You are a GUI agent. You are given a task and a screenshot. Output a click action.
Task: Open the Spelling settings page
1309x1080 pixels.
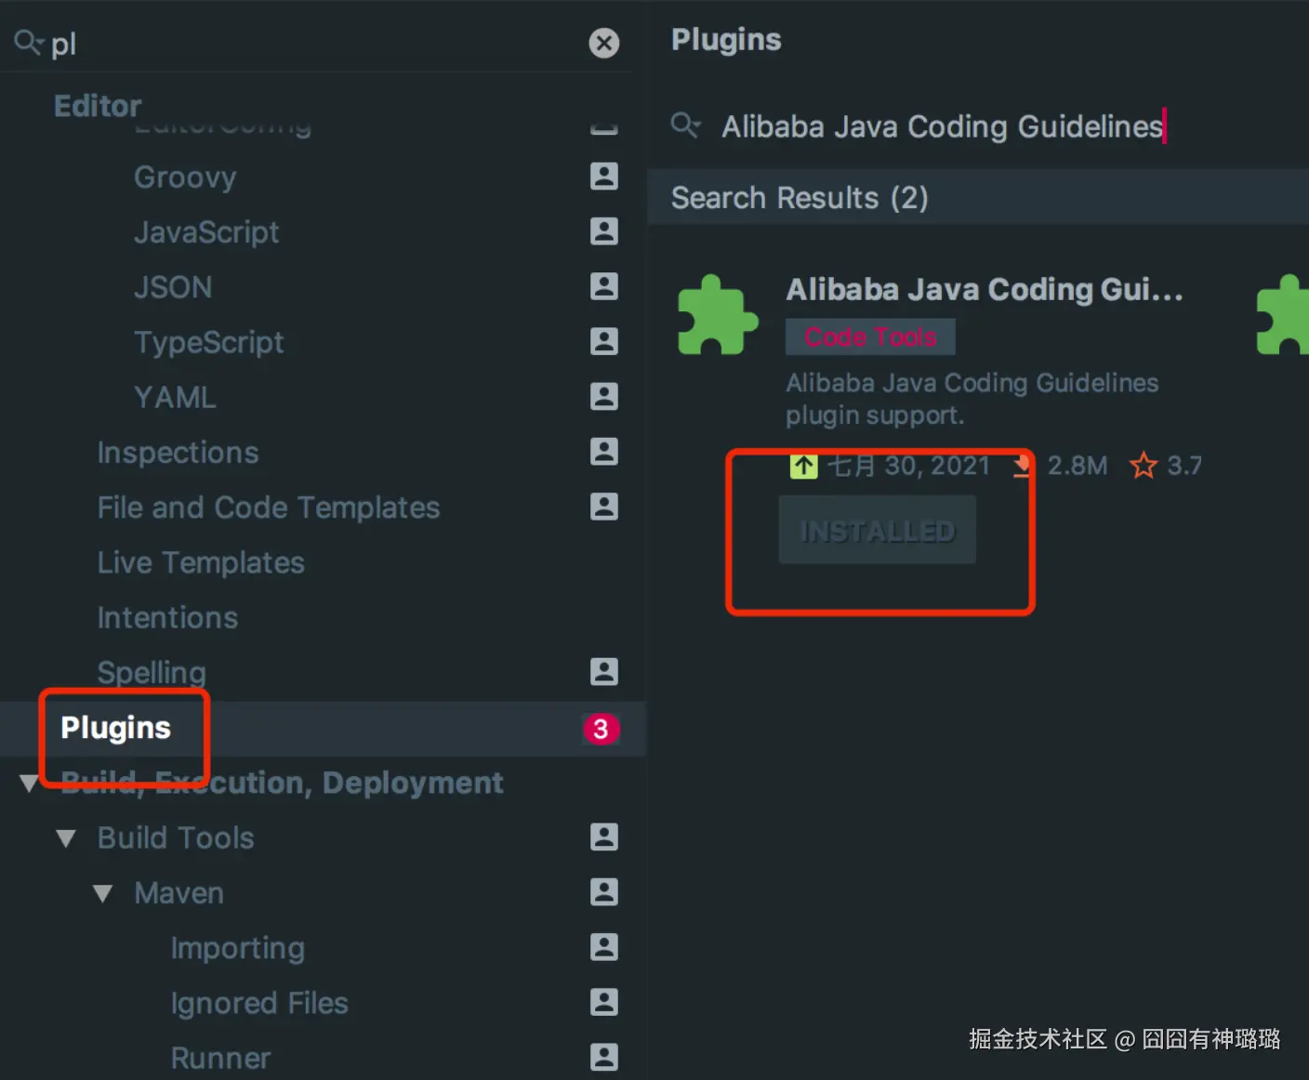click(152, 672)
